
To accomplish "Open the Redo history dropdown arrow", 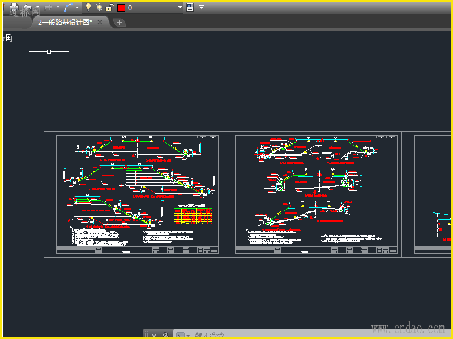I will [x=58, y=7].
